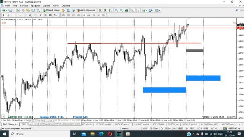This screenshot has width=244, height=137.
Task: Click the blue signals bell-shaped icon
Action: coord(68,10)
